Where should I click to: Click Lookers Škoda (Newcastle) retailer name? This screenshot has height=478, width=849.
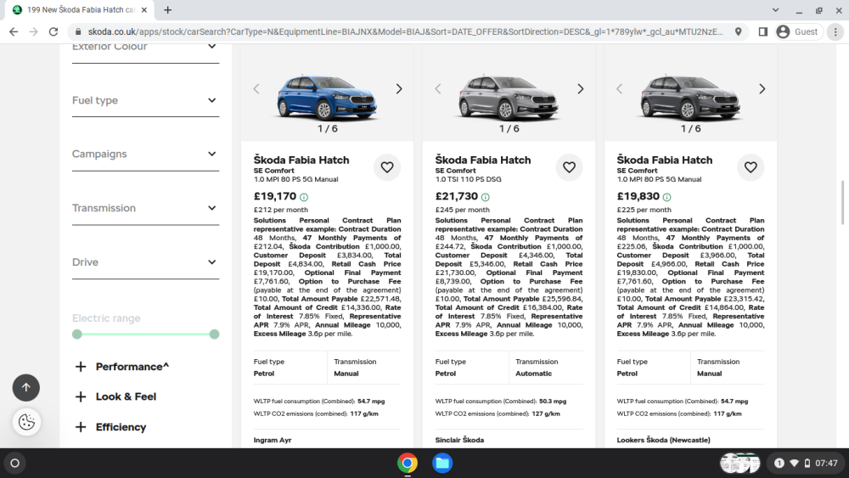coord(663,440)
